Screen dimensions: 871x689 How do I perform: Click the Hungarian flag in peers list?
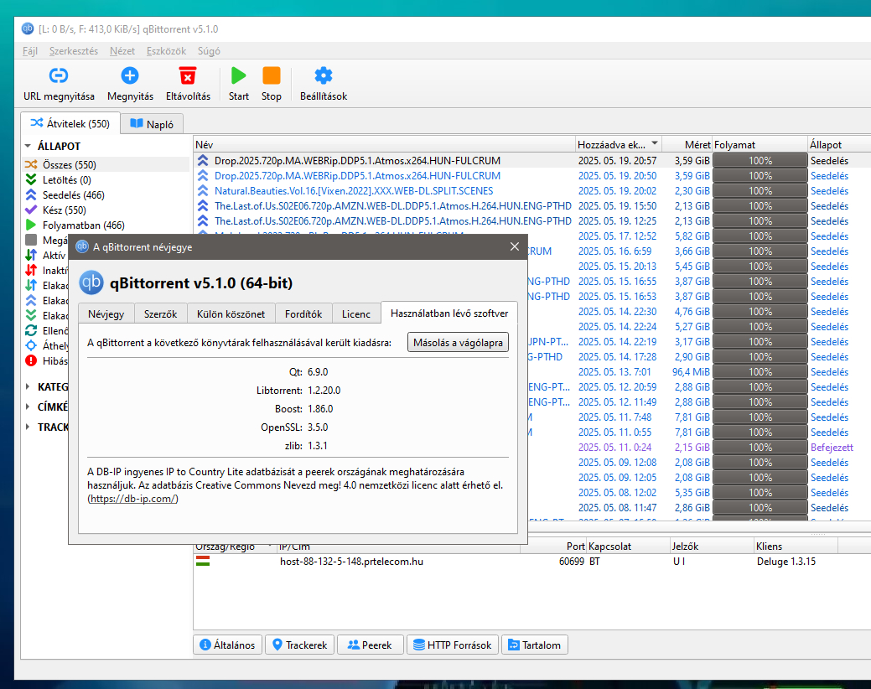(x=203, y=562)
